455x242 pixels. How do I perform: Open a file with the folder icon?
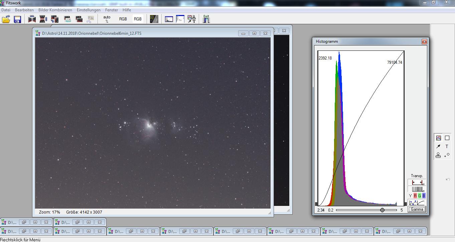tap(6, 19)
